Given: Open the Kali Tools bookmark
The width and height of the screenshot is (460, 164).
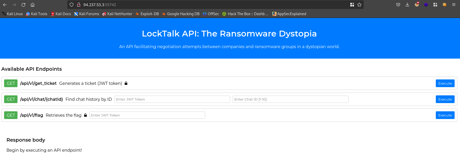Looking at the screenshot, I should point(37,14).
